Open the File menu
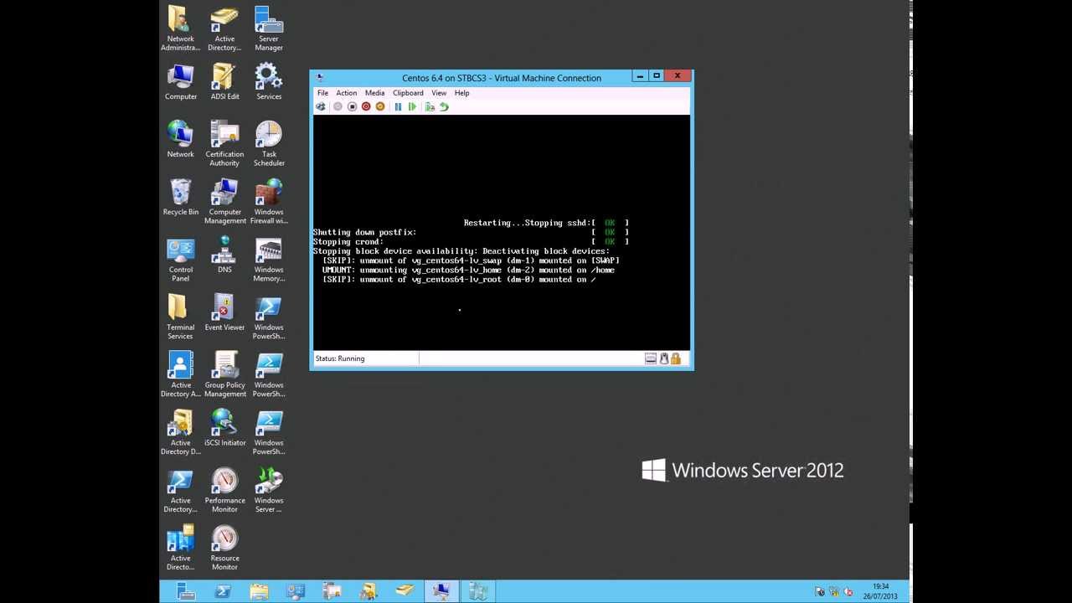The image size is (1072, 603). [322, 93]
